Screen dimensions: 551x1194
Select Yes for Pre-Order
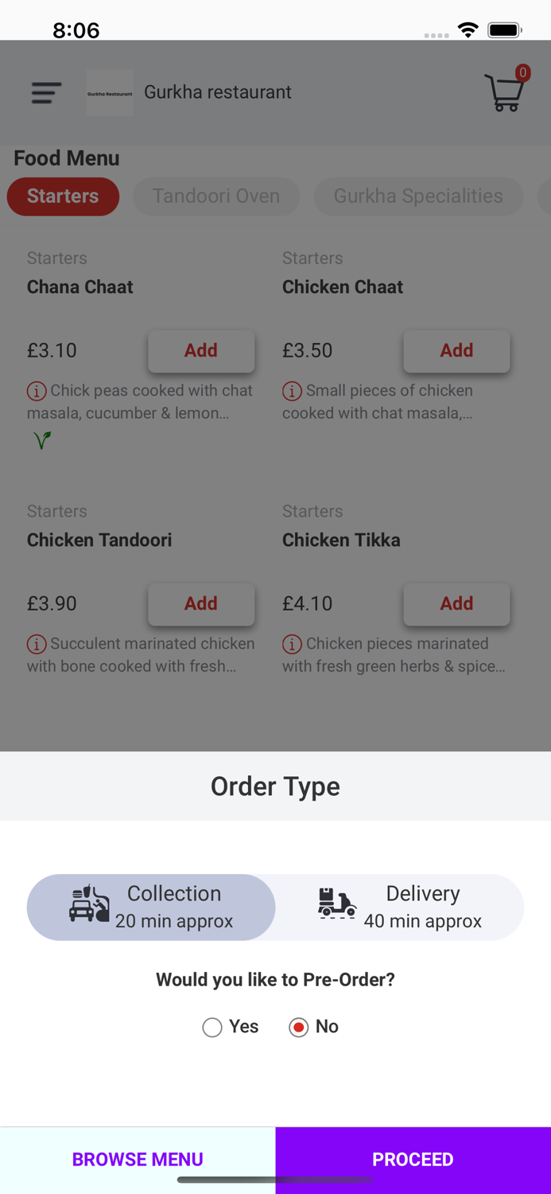pos(211,1027)
